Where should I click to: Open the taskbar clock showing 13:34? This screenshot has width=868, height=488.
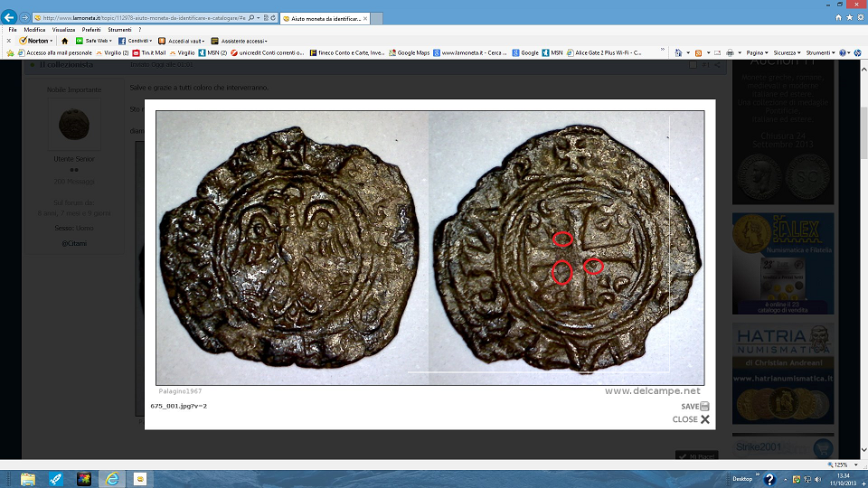842,479
